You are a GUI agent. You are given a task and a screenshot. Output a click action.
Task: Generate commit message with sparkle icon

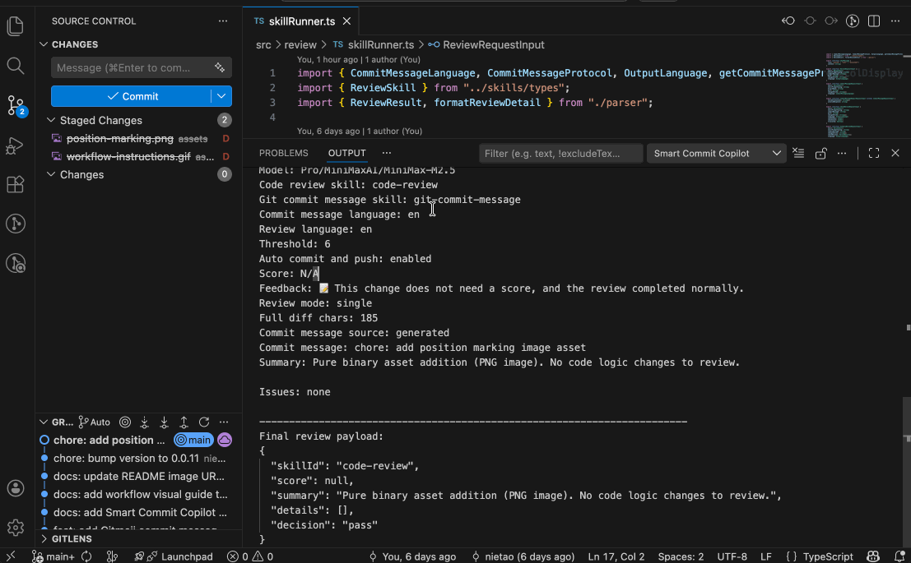(x=220, y=67)
